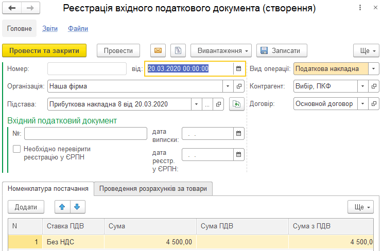Go forward with the right arrow button
The image size is (382, 251).
(30, 8)
